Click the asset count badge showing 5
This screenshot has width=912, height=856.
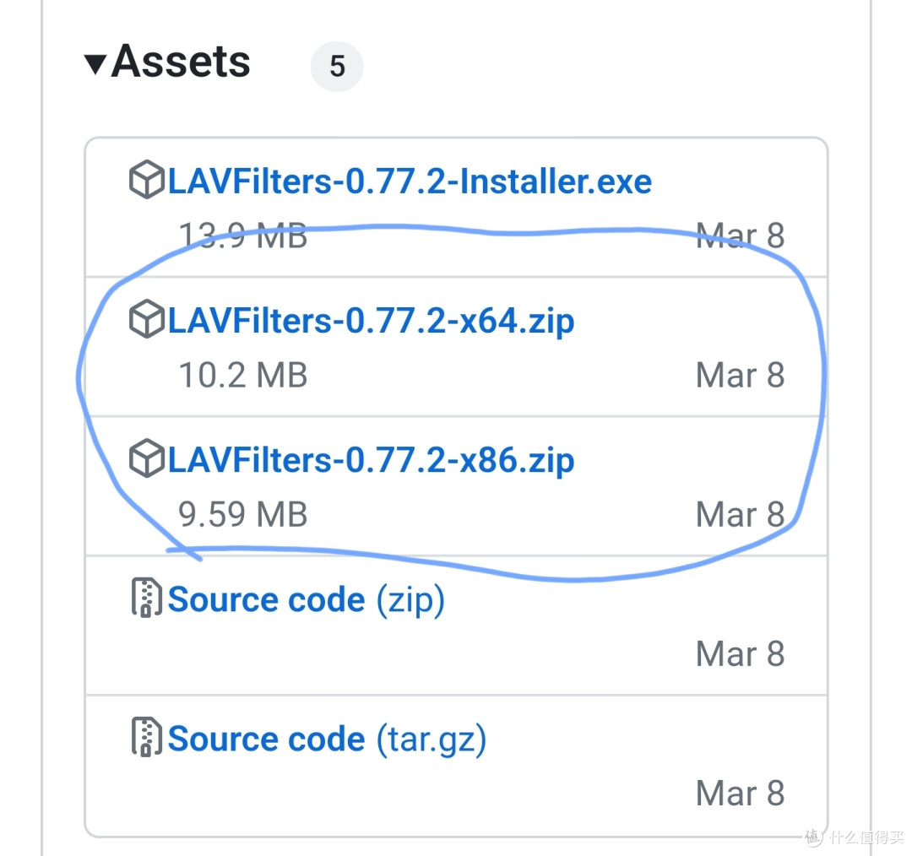click(x=337, y=66)
